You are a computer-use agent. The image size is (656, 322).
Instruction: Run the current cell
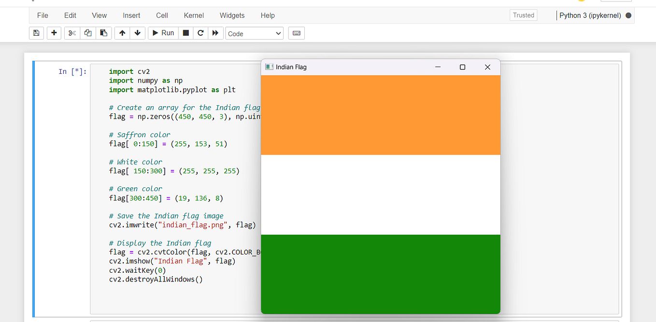coord(163,33)
